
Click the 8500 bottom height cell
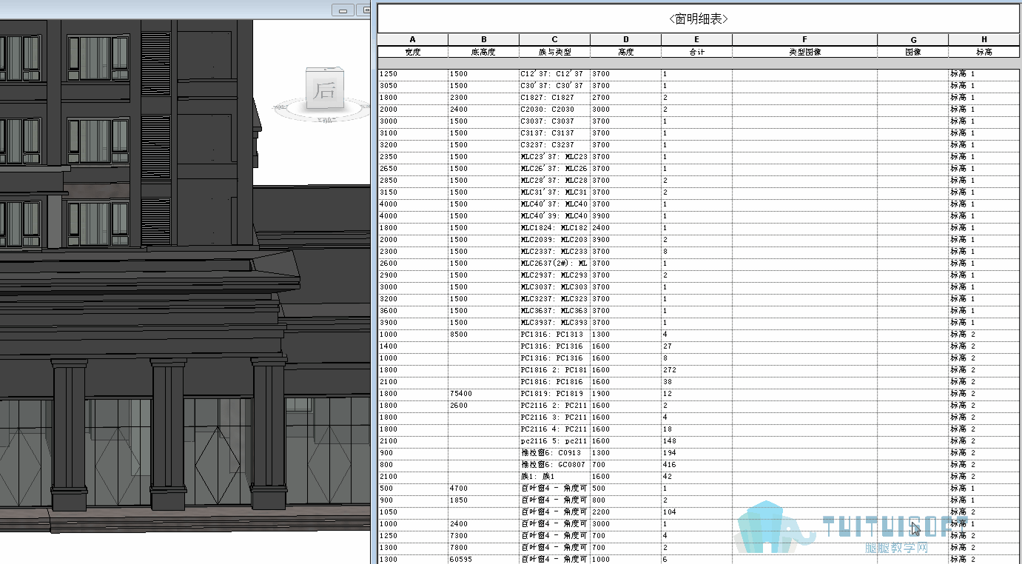tap(483, 335)
